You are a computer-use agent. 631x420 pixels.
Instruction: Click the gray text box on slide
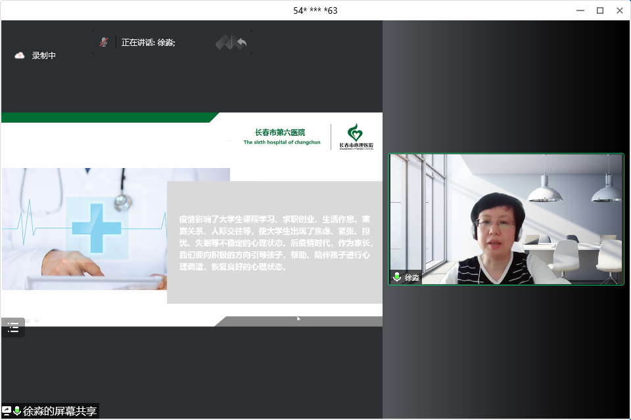click(x=275, y=242)
